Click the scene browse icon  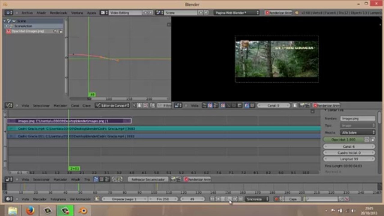[159, 13]
